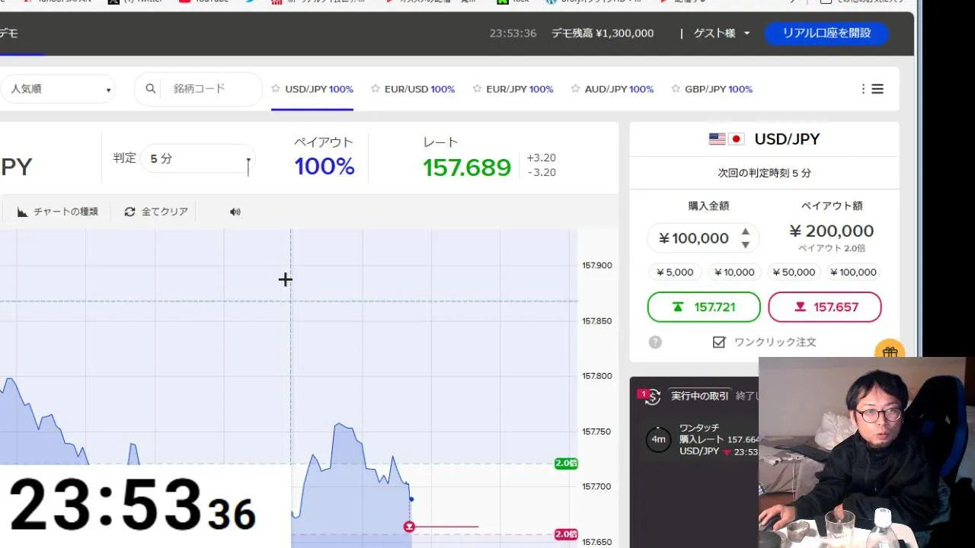This screenshot has width=975, height=548.
Task: Click the green 2.0倍 chart label
Action: [566, 464]
